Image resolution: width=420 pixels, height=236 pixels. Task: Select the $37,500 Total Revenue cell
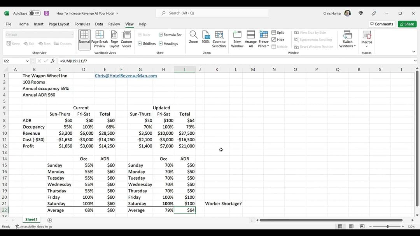point(185,133)
